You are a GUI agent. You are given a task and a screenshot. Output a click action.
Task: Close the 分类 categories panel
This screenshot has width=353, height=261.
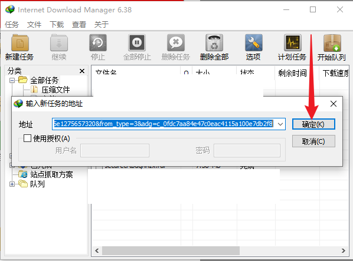[82, 71]
